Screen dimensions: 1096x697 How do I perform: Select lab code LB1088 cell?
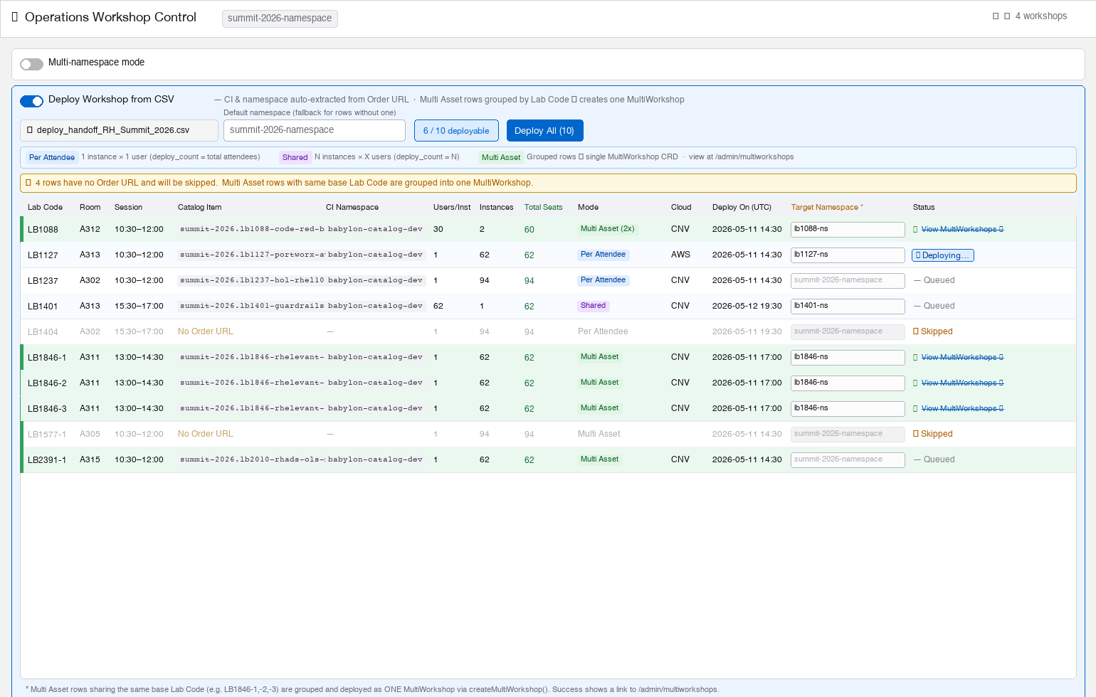[43, 230]
